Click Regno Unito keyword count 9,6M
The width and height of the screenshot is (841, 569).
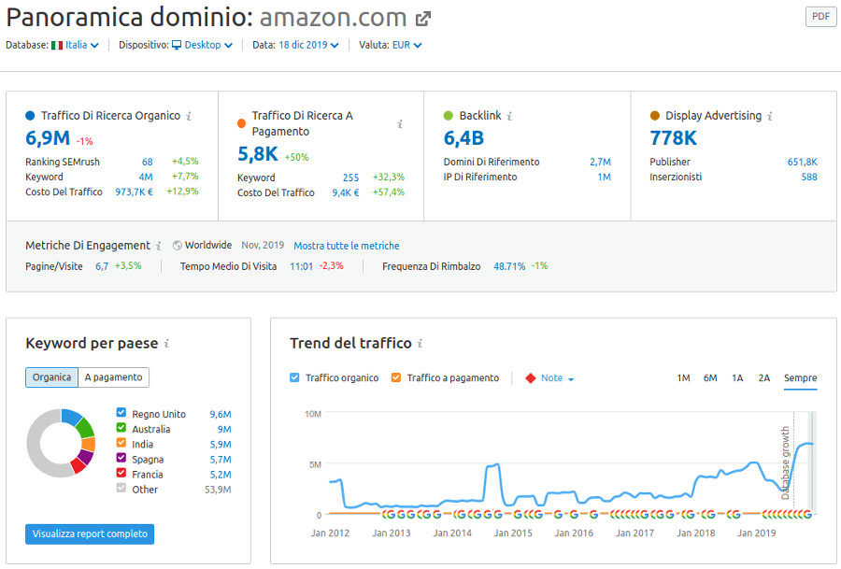click(221, 415)
